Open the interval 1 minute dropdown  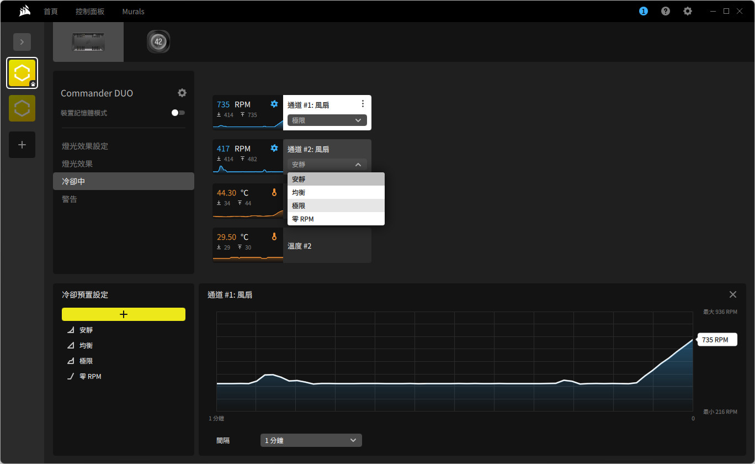(311, 440)
